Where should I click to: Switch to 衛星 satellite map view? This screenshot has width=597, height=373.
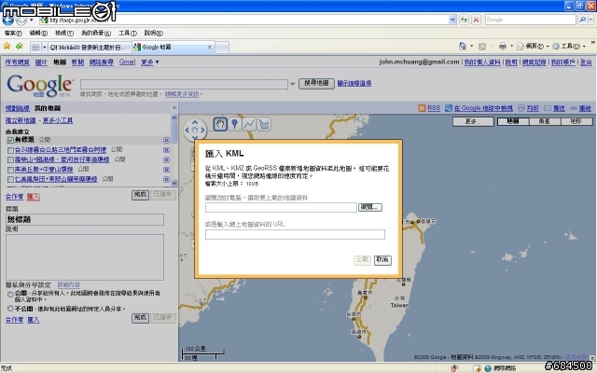pos(545,121)
